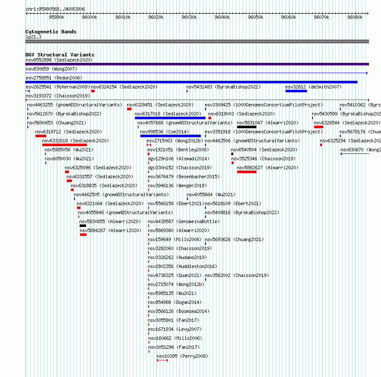Open dgv129n106 (Alsmadi2014) variant
This screenshot has height=377, width=381.
(179, 159)
